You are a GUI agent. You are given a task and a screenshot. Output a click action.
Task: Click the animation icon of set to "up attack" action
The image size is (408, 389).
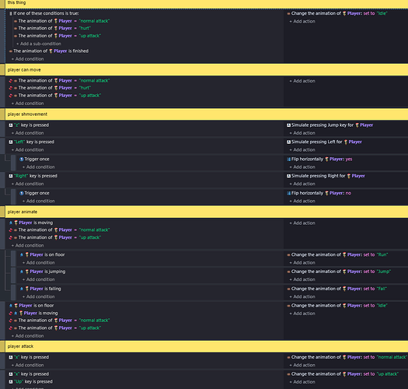coord(288,374)
